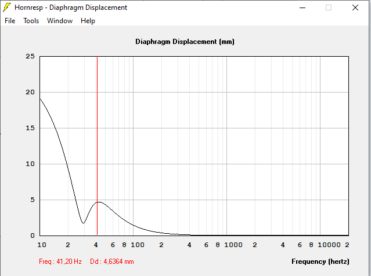Click the 15 displacement axis label

click(x=30, y=128)
